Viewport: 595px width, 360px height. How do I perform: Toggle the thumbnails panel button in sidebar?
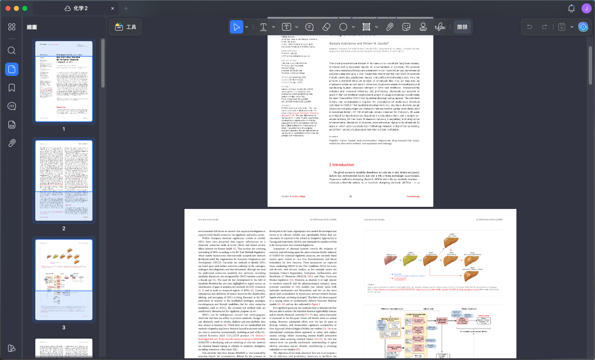(x=12, y=69)
